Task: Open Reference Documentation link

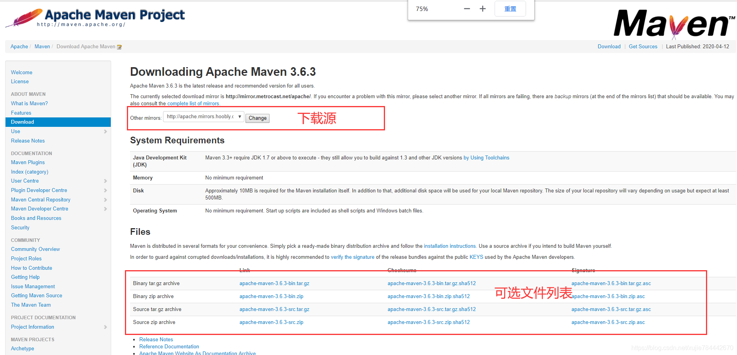Action: point(169,347)
